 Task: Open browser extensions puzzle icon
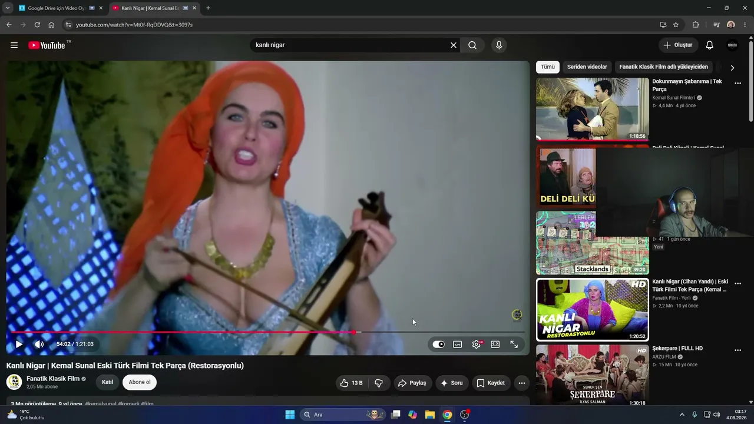(696, 25)
